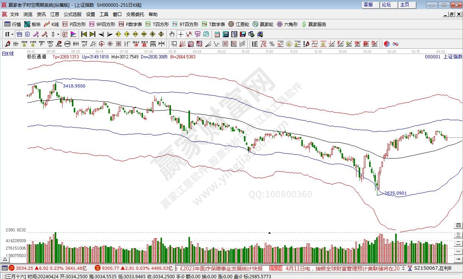Open the candlestick style dropdown arrow
Image resolution: width=463 pixels, height=279 pixels.
[58, 34]
